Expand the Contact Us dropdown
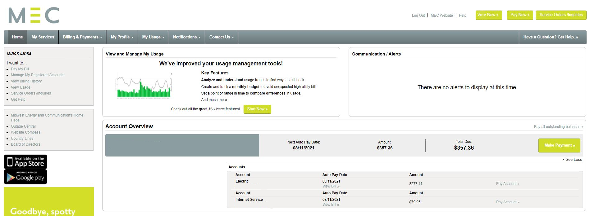Image resolution: width=590 pixels, height=216 pixels. (x=222, y=37)
